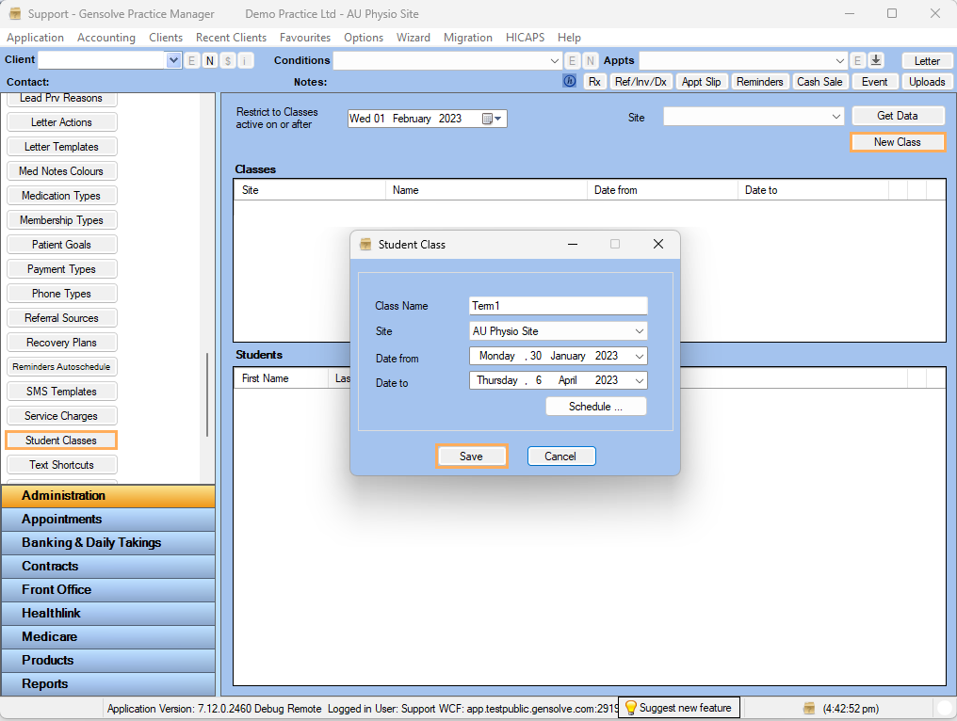Click Suggest new feature in status bar
Viewport: 957px width, 721px height.
coord(679,708)
